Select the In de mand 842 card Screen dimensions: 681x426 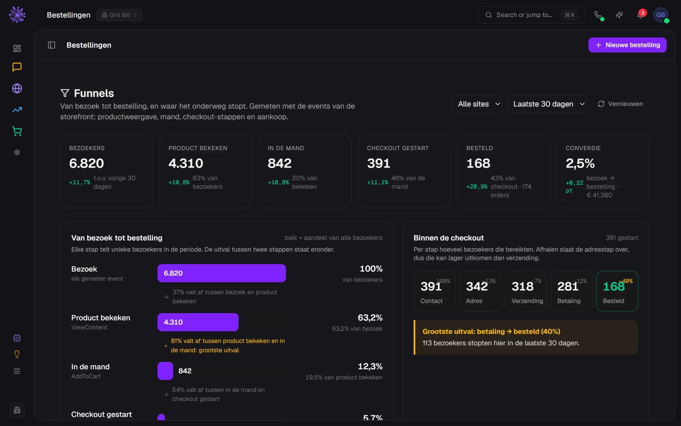click(x=305, y=171)
